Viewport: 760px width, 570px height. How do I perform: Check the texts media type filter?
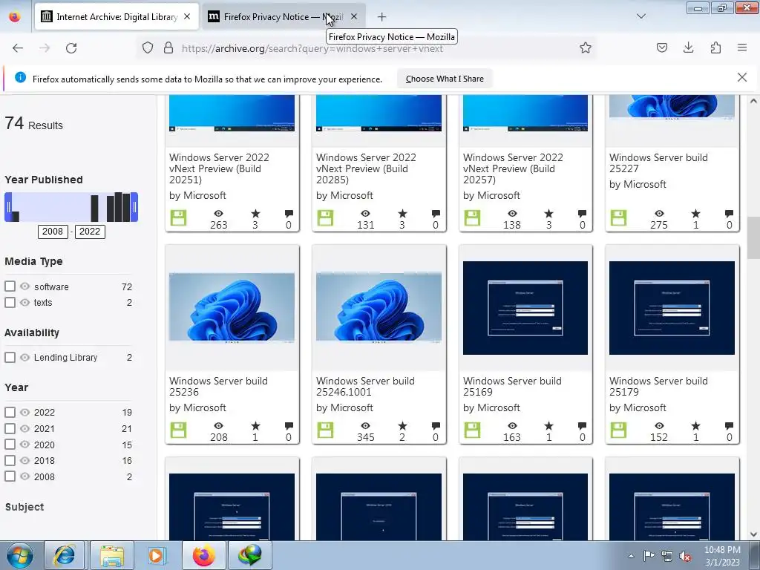pyautogui.click(x=10, y=303)
